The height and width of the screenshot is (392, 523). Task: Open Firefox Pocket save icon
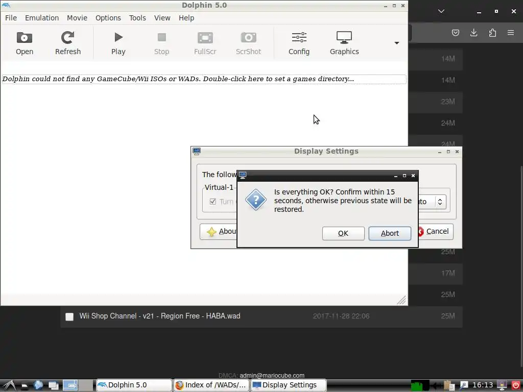coord(455,33)
